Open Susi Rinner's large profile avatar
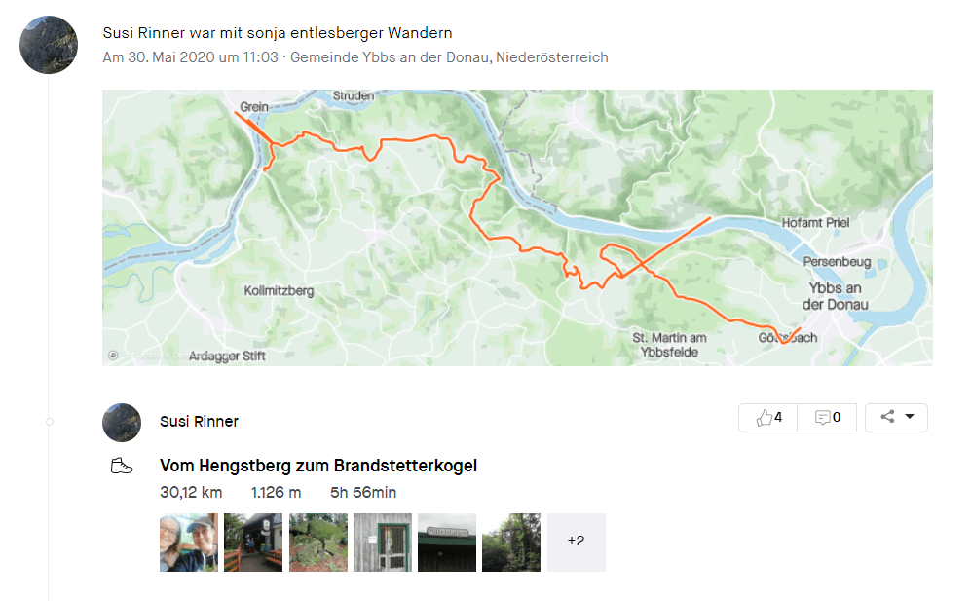 49,45
